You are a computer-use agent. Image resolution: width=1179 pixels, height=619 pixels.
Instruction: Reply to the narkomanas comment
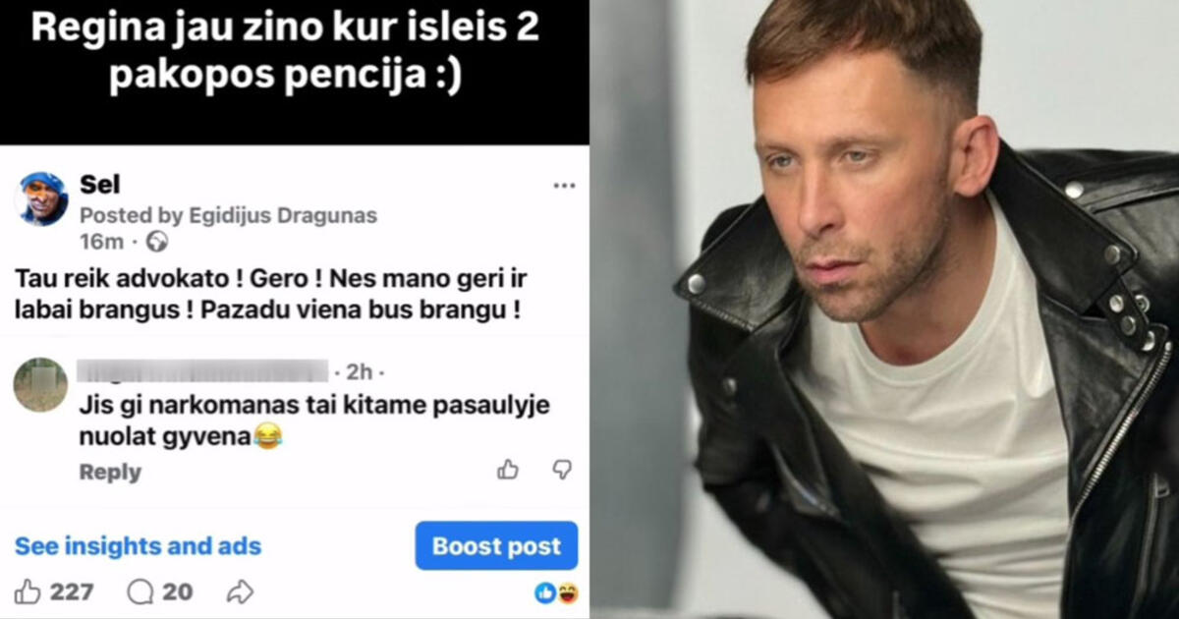[110, 473]
